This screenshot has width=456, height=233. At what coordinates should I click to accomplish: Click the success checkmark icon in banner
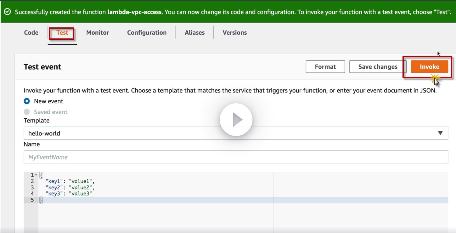8,12
